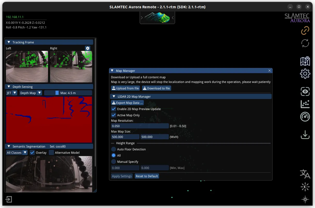This screenshot has height=208, width=315.
Task: Click the [0.01 - 0.50] range label
Action: click(x=178, y=126)
